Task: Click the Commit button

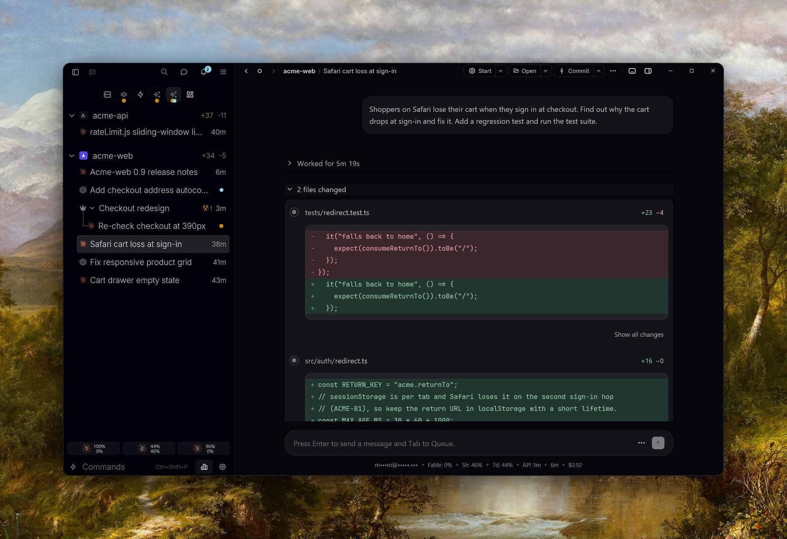Action: click(574, 71)
